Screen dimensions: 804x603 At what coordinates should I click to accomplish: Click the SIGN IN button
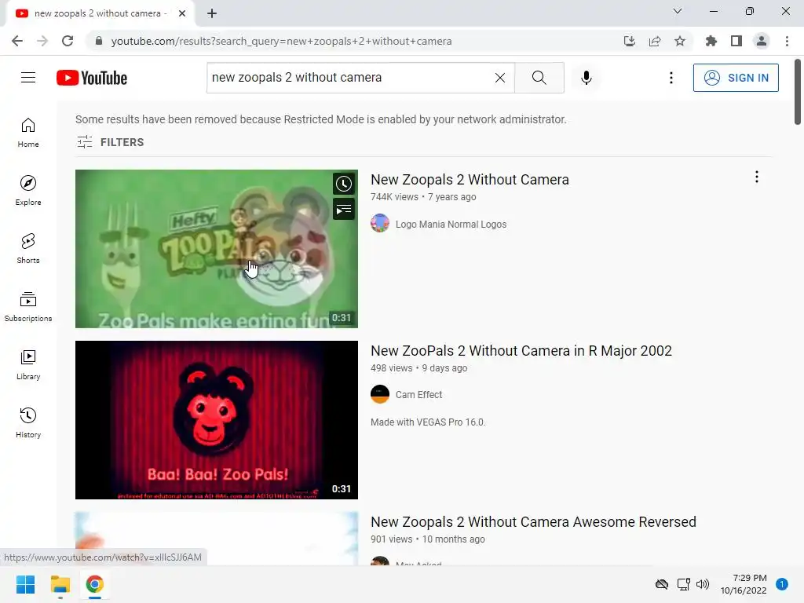click(x=735, y=78)
